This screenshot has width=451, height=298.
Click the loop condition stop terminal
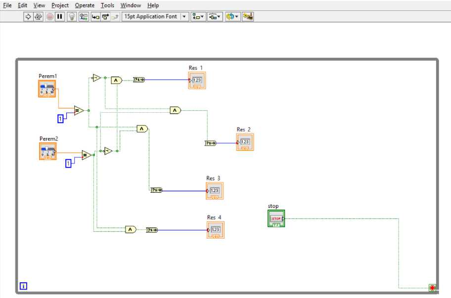(x=432, y=288)
